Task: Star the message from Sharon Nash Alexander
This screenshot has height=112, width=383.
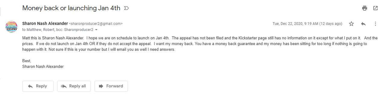Action: pyautogui.click(x=351, y=24)
